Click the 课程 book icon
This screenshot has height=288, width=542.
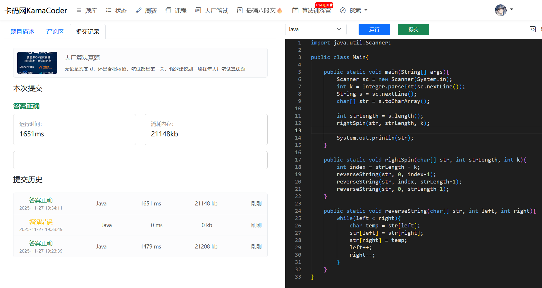168,11
